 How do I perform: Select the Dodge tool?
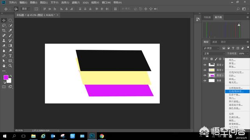click(10, 51)
